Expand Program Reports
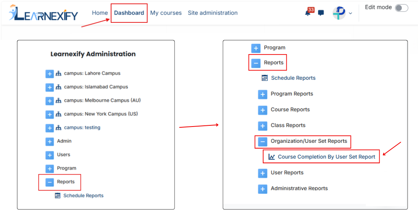 [x=262, y=94]
